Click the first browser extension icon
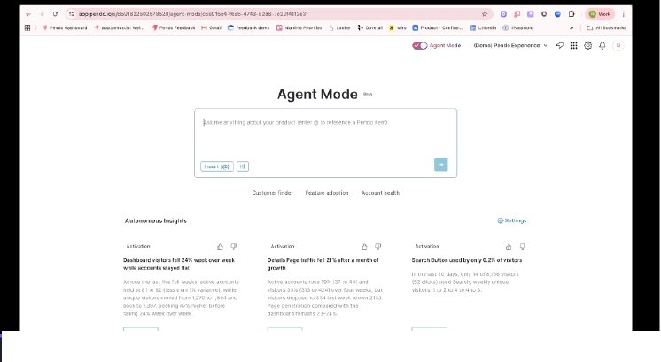Viewport: 661px width, 362px height. [503, 14]
